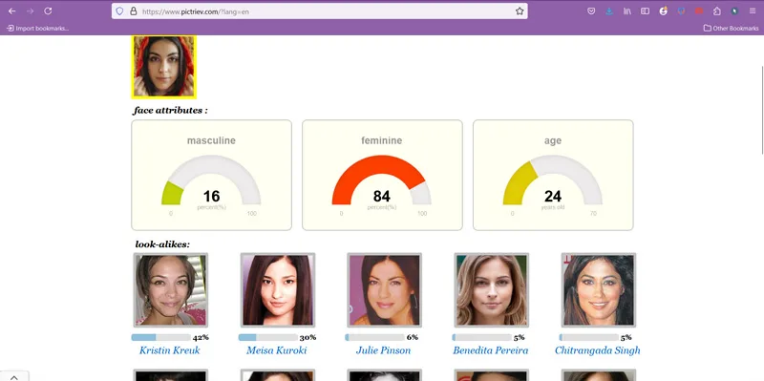Go back to the previous page

coord(12,11)
